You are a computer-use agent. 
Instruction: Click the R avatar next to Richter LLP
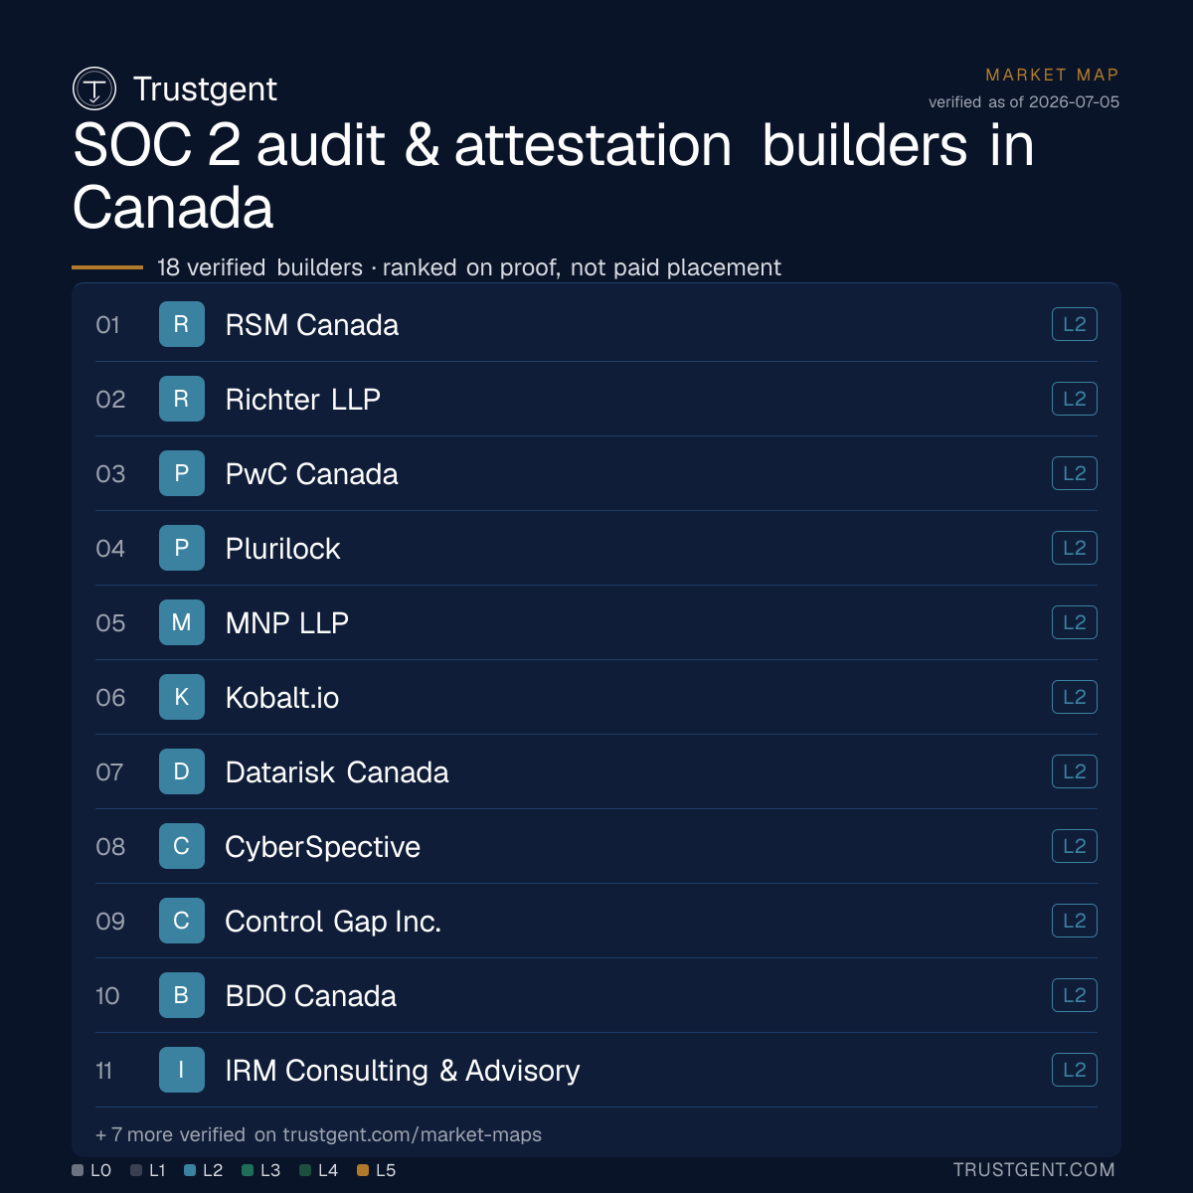point(182,399)
